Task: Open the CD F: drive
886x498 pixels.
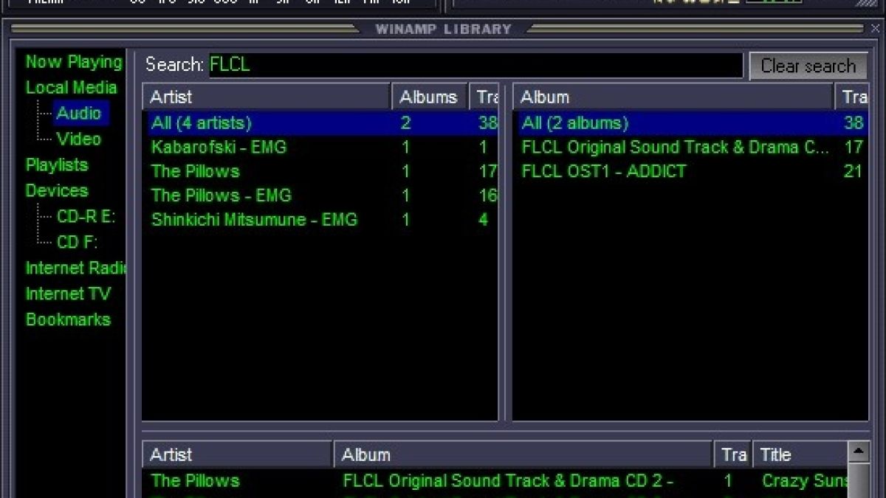Action: (x=77, y=242)
